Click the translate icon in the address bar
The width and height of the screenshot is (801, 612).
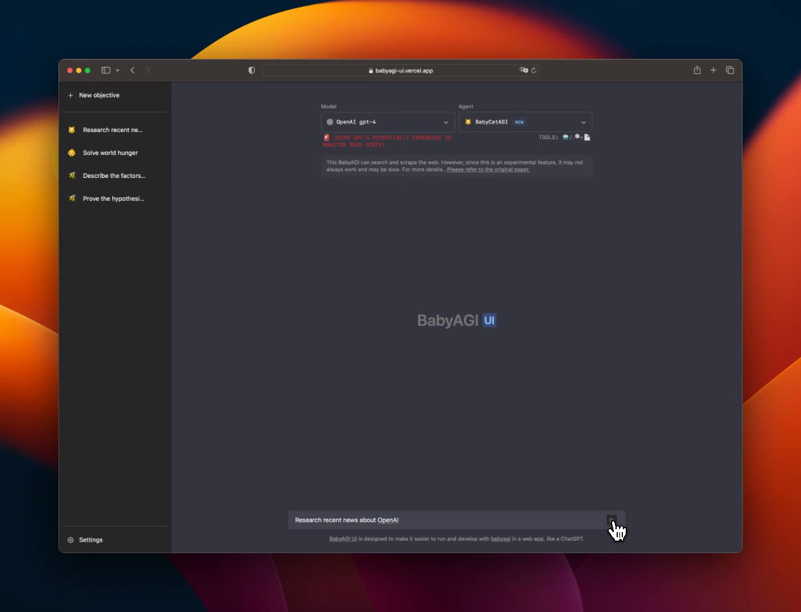point(523,70)
